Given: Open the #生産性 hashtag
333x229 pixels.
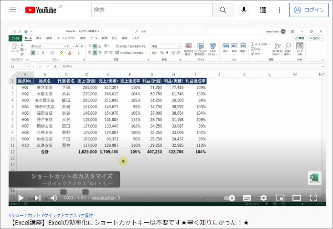Looking at the screenshot, I should [x=85, y=216].
